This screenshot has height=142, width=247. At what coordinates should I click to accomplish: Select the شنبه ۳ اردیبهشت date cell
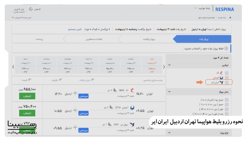(152, 65)
